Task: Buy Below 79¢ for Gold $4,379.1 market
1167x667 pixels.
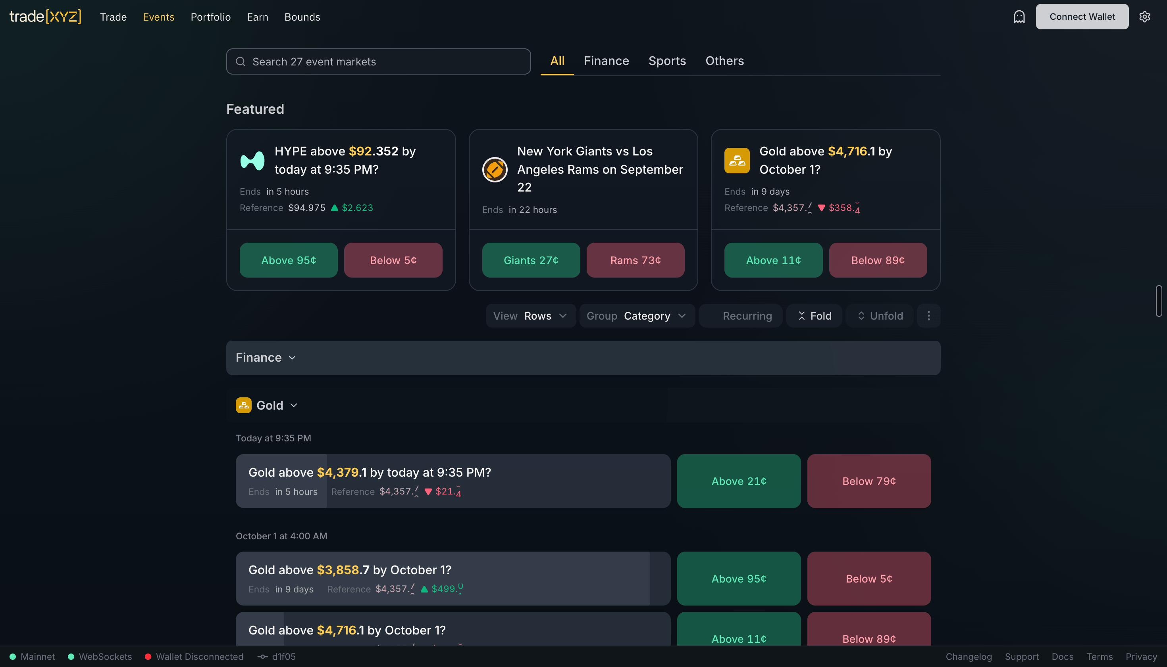Action: pyautogui.click(x=869, y=481)
